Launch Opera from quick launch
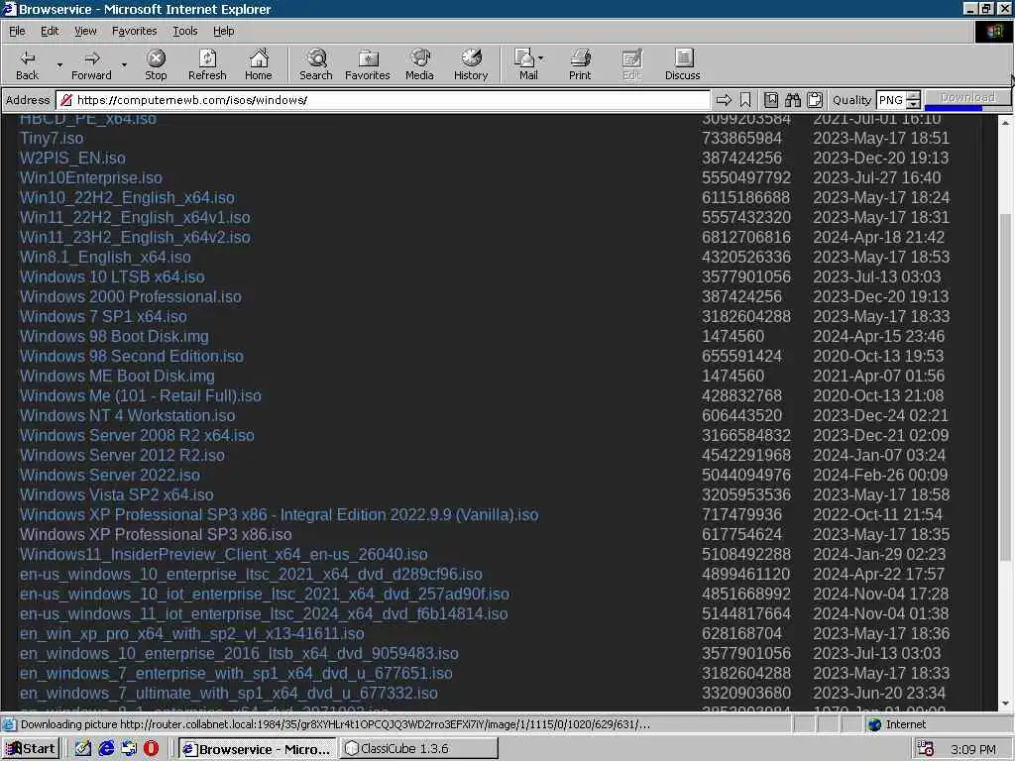1015x761 pixels. [151, 749]
